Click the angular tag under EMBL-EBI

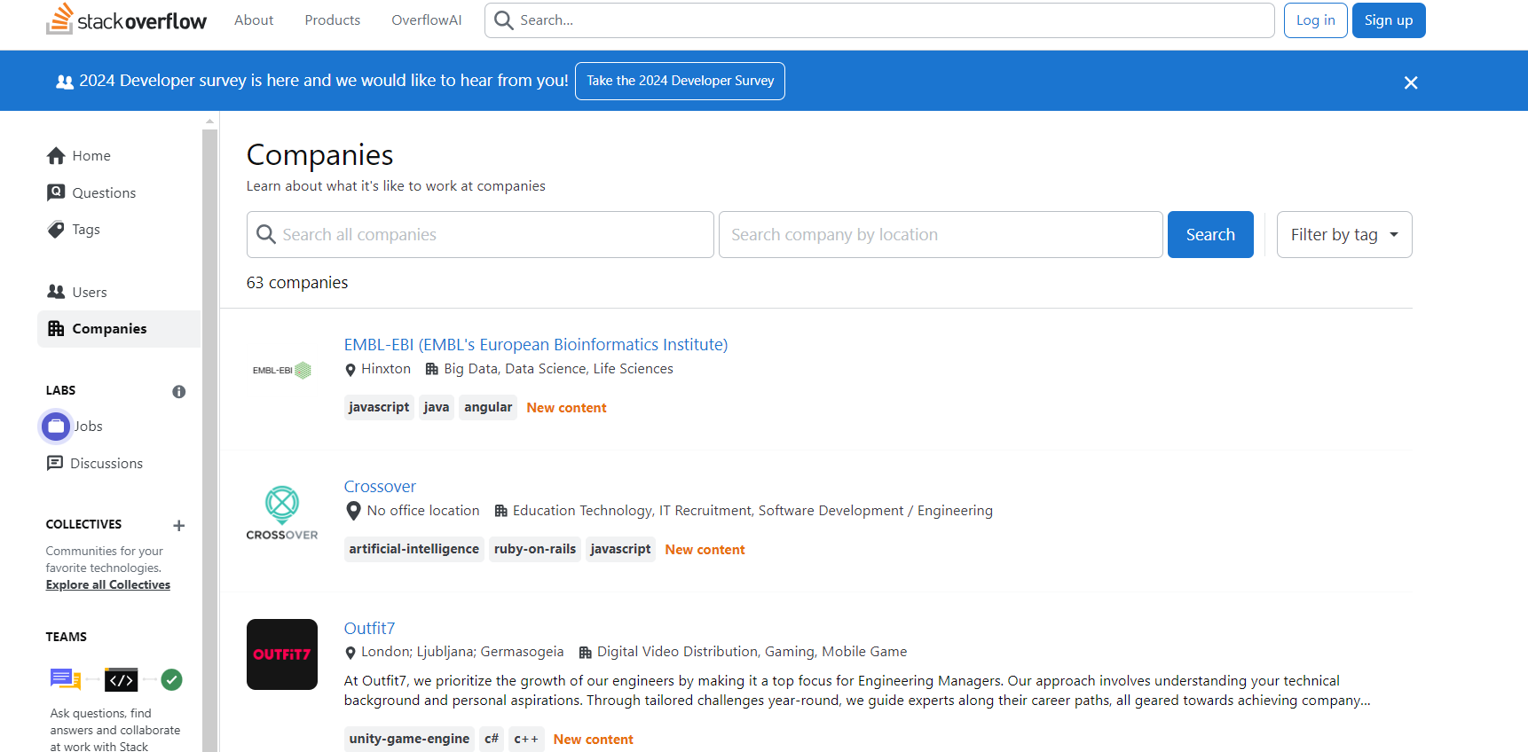[488, 407]
